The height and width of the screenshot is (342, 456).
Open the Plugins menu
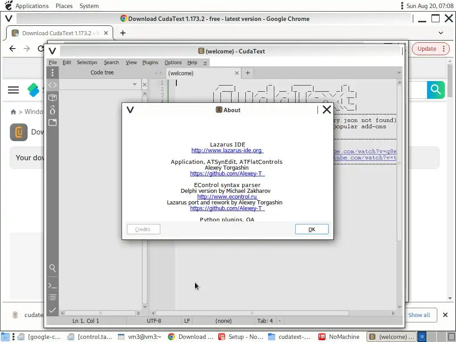(150, 62)
